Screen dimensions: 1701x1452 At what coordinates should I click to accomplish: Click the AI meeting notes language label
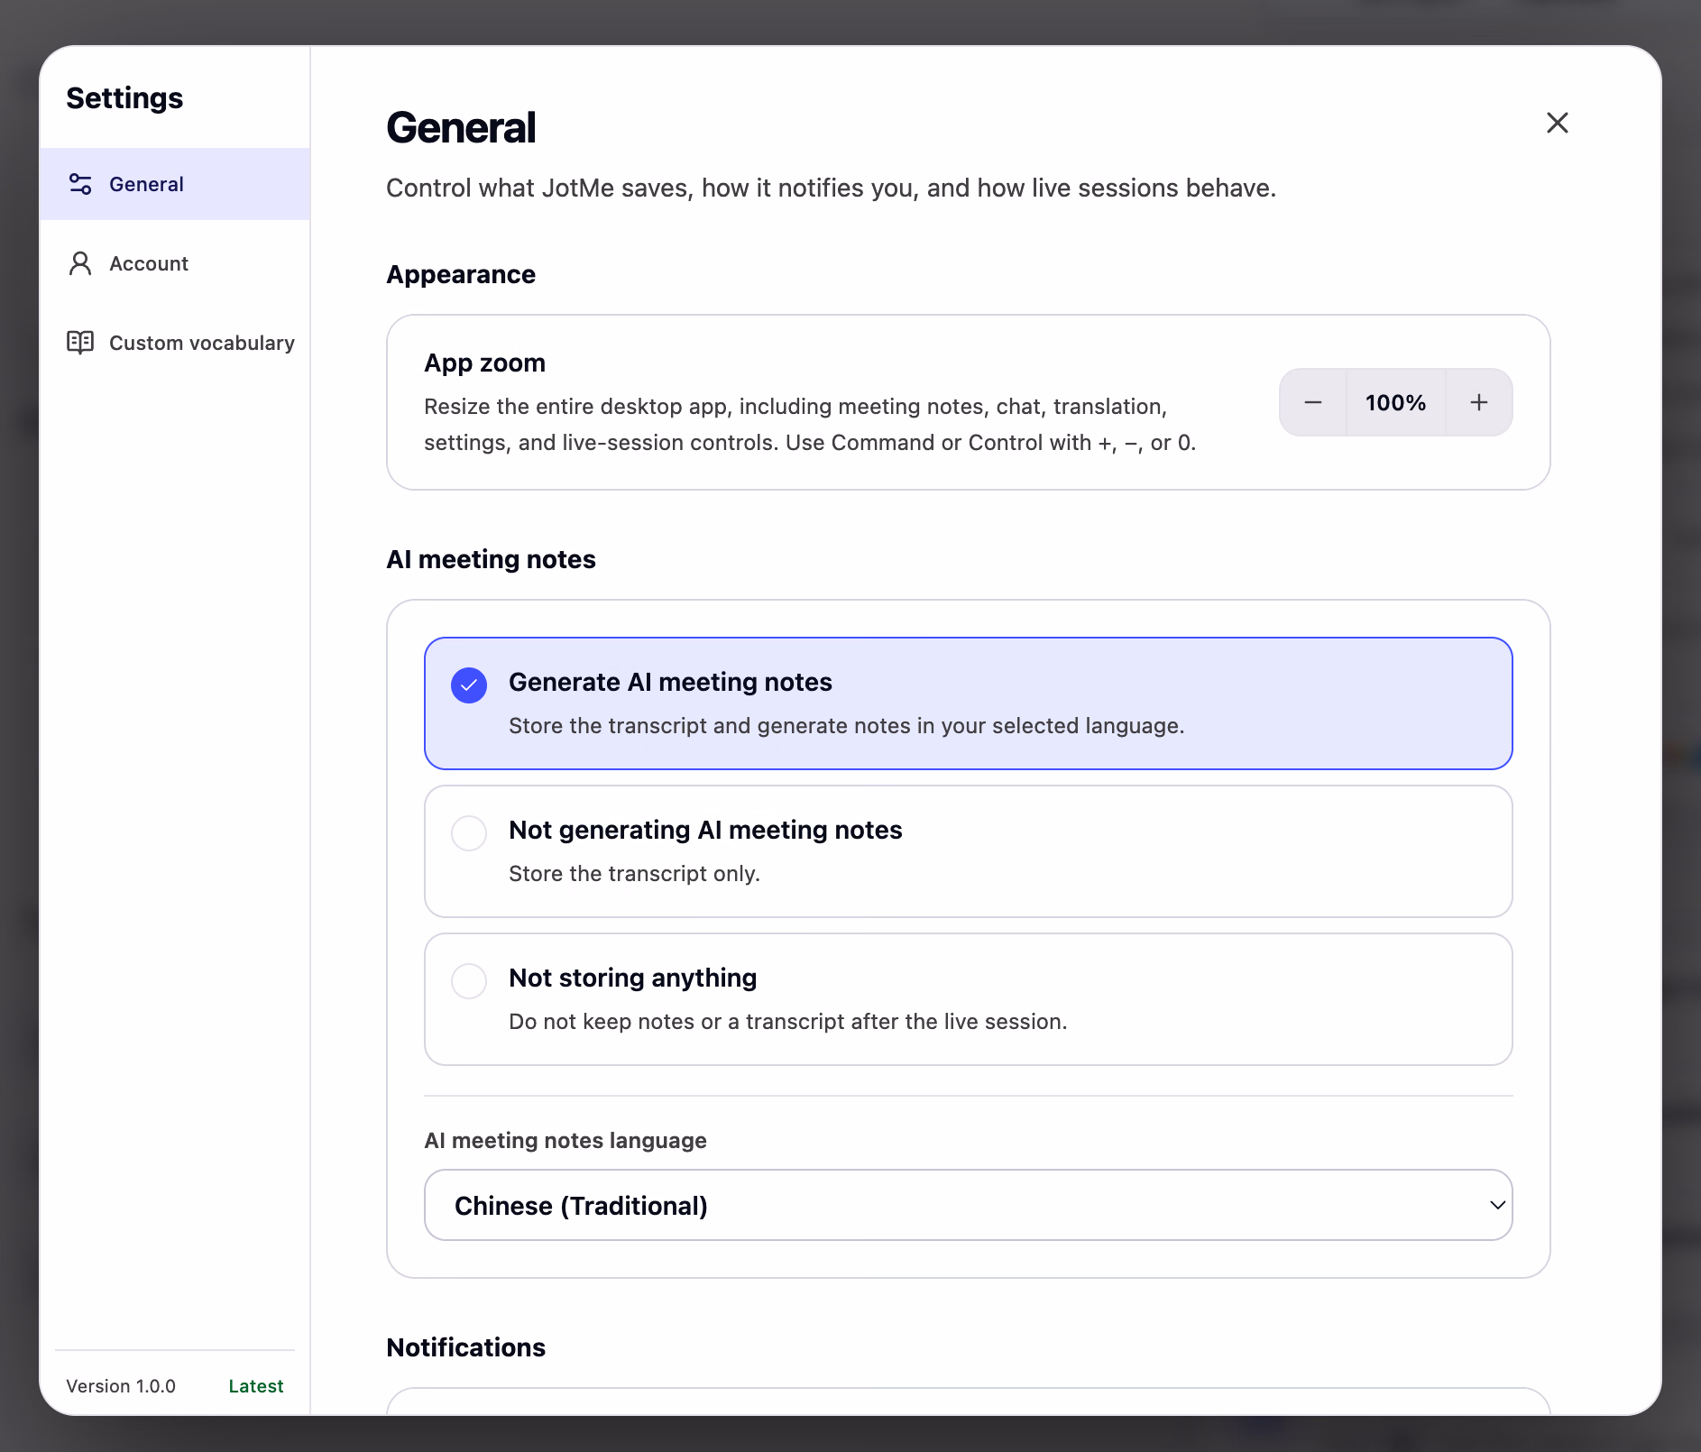click(x=565, y=1141)
